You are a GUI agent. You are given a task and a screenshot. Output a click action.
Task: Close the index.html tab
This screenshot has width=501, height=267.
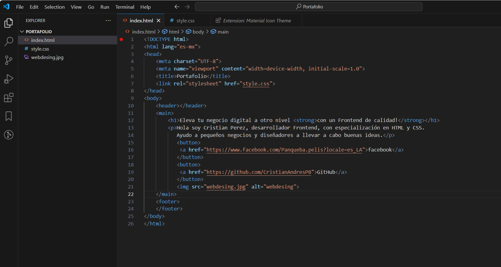click(x=158, y=20)
